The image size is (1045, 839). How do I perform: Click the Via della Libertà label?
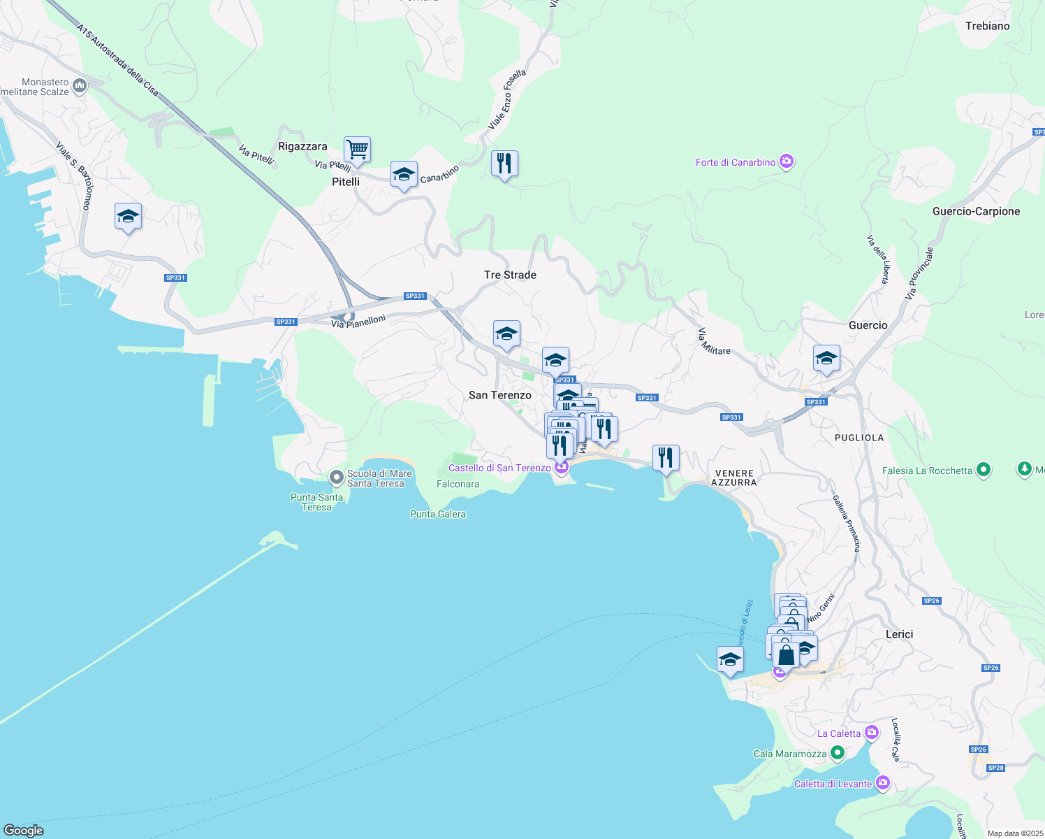pyautogui.click(x=878, y=259)
